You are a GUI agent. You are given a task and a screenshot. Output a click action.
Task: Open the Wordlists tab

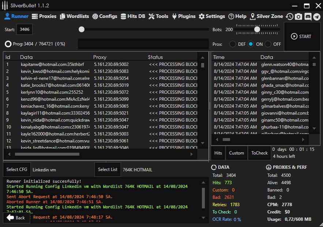[75, 16]
